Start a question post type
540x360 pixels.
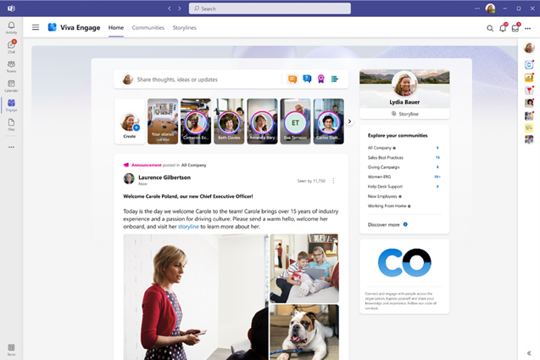(307, 79)
